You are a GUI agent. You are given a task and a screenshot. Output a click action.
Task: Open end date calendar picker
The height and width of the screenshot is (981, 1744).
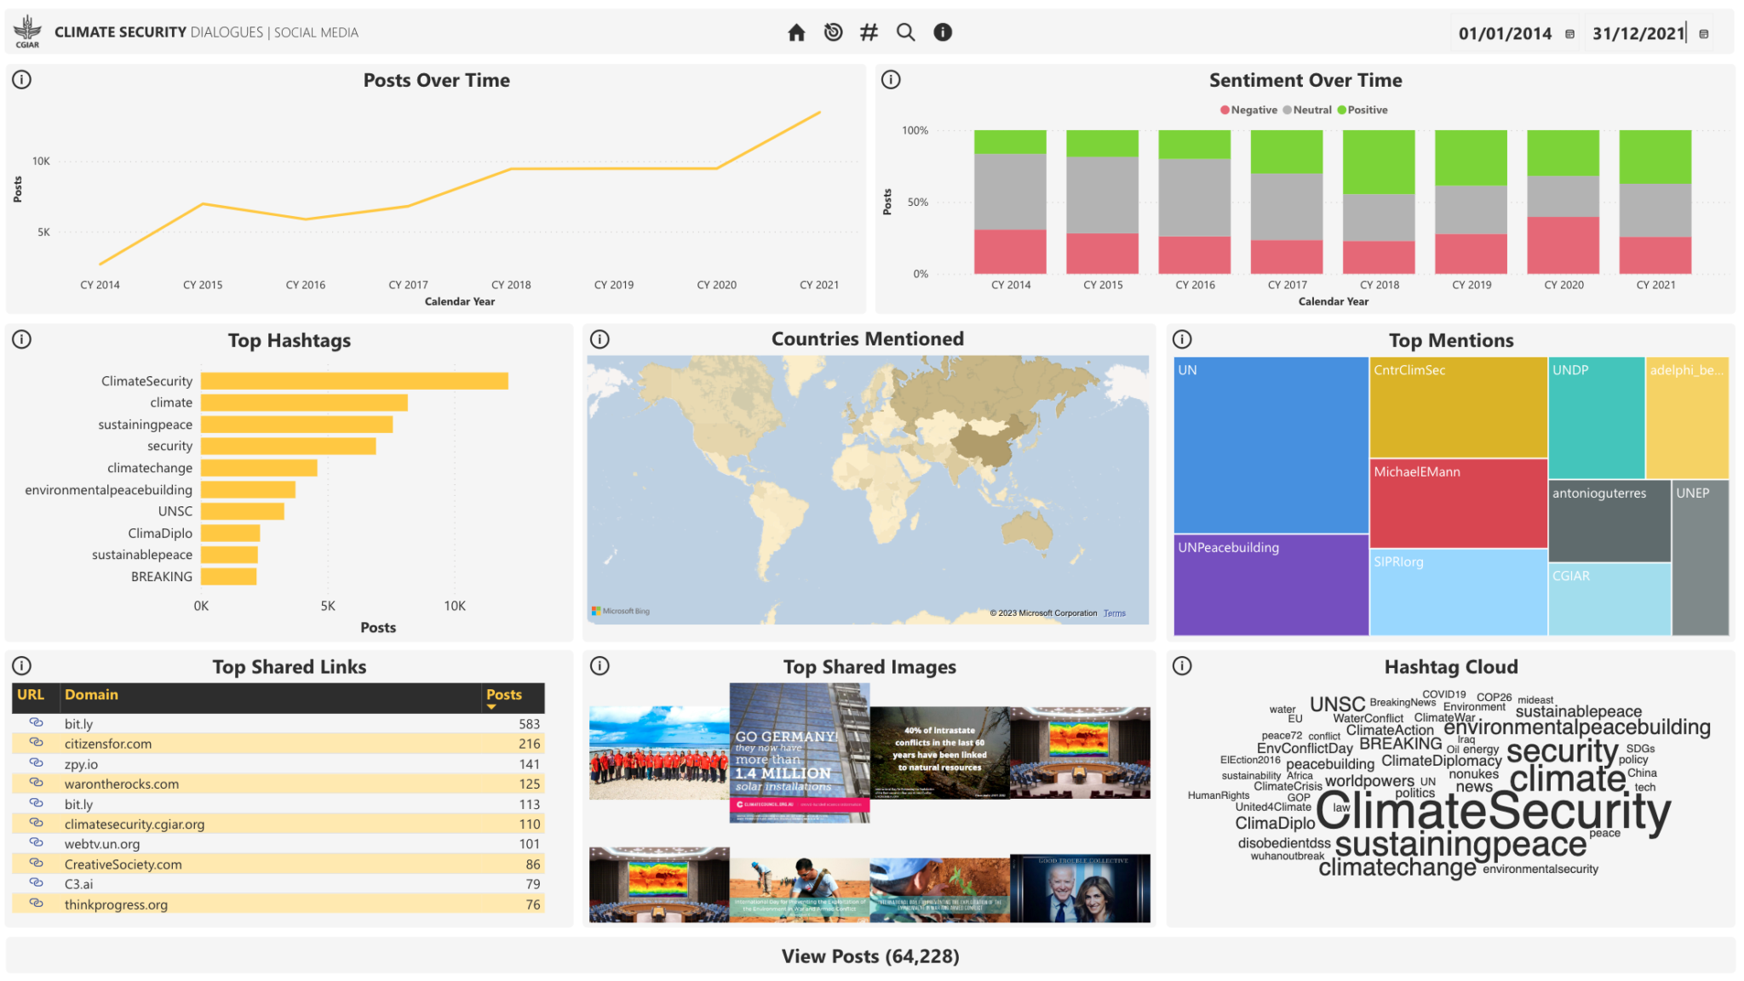coord(1703,34)
